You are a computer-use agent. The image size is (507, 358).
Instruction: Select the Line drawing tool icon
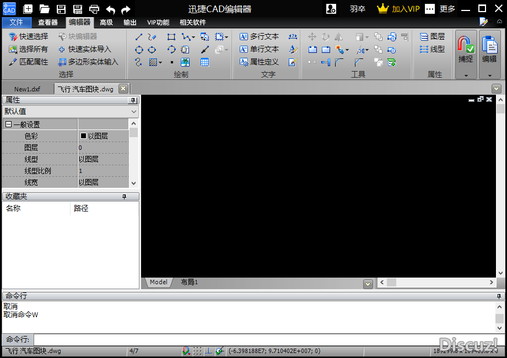tap(138, 37)
